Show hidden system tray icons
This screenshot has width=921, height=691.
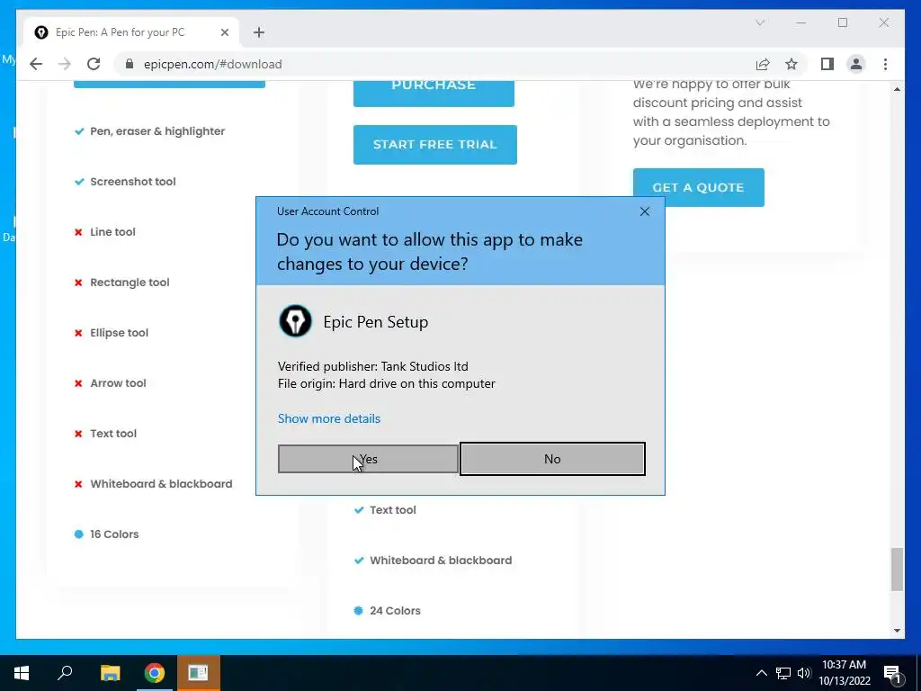(x=761, y=673)
